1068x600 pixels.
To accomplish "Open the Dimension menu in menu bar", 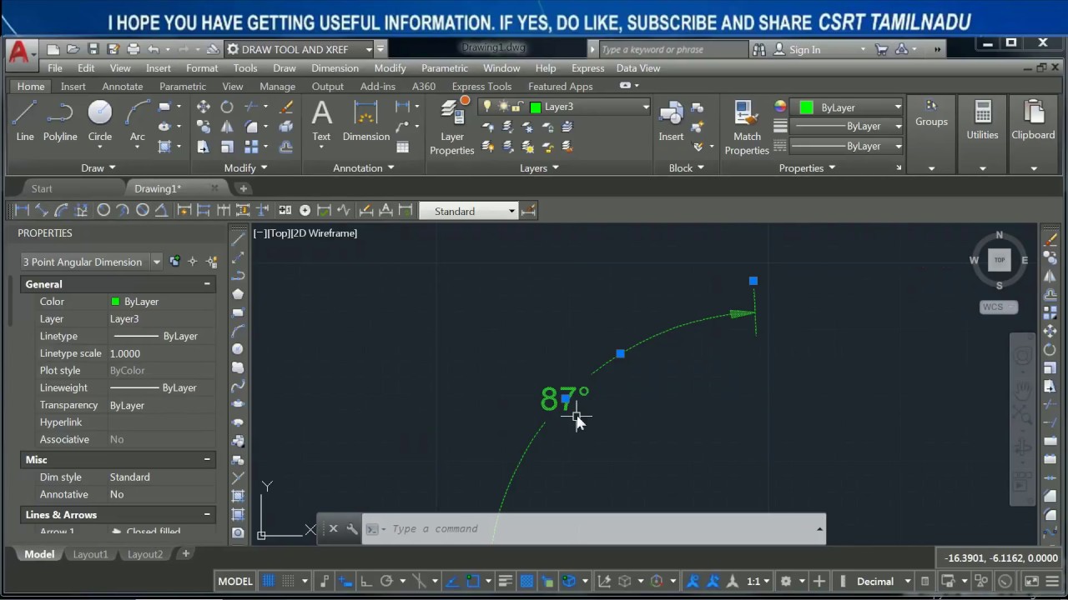I will (335, 68).
